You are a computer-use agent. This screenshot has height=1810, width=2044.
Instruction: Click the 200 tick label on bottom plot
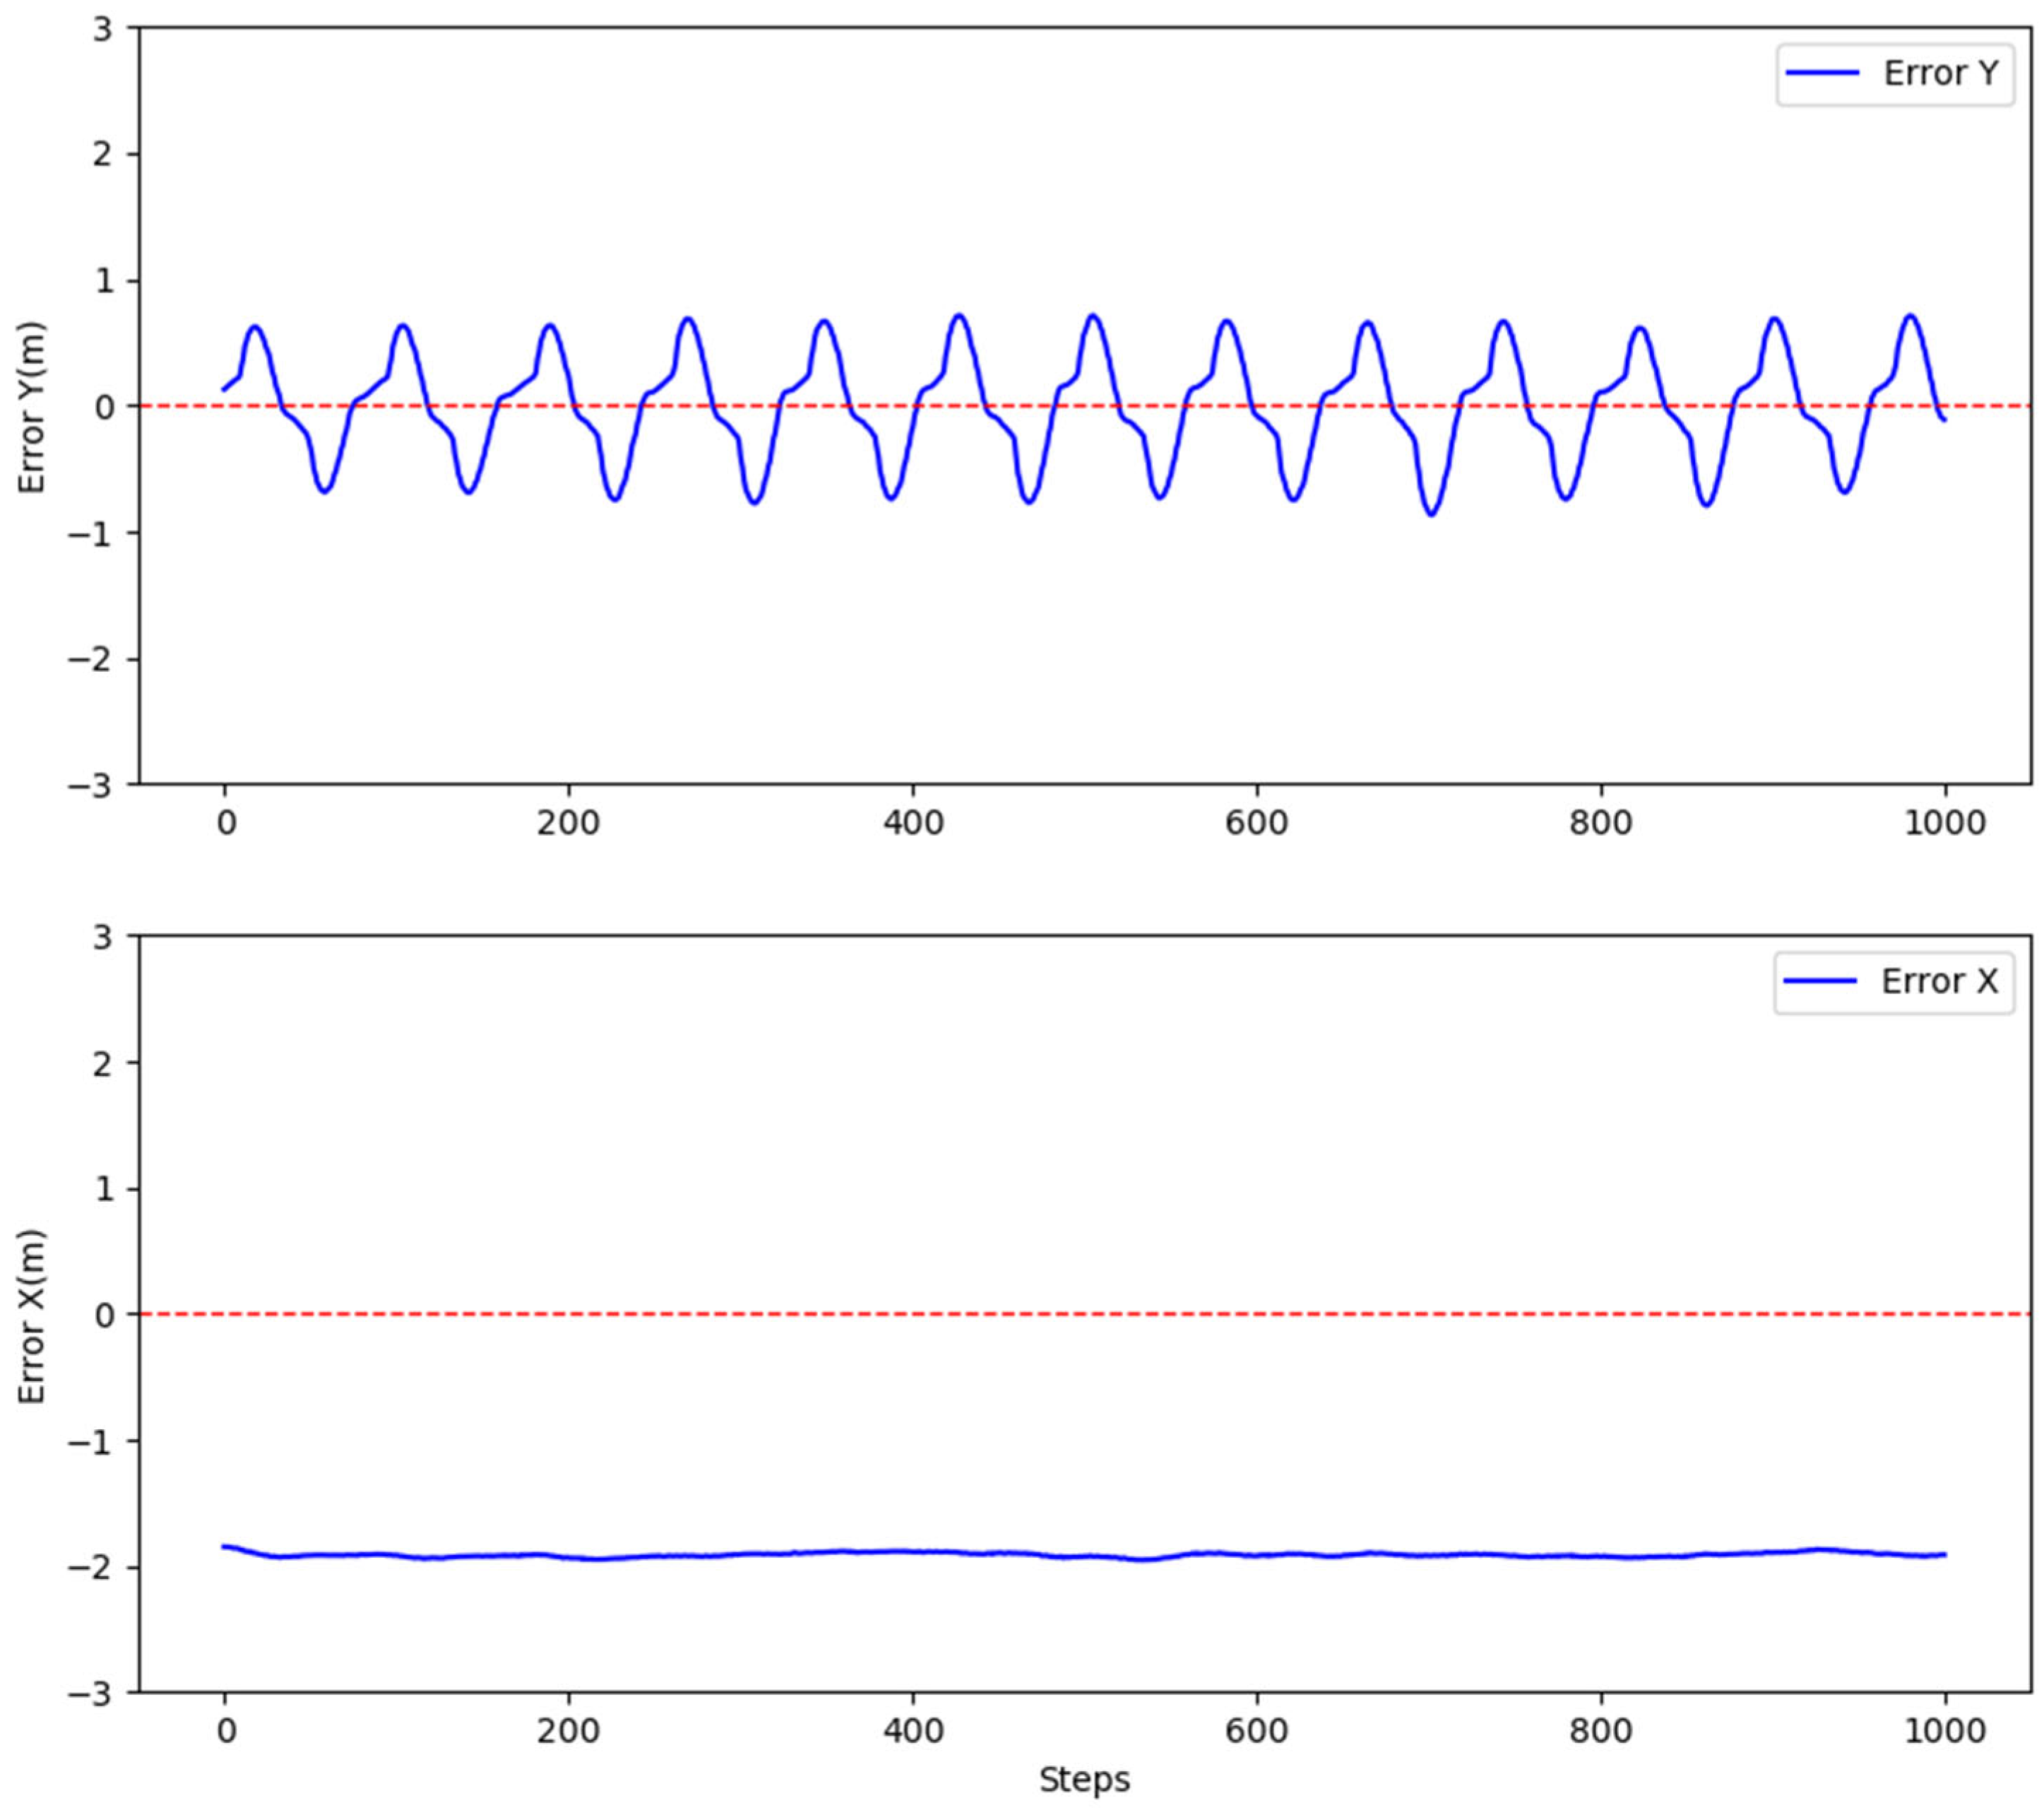tap(568, 1731)
